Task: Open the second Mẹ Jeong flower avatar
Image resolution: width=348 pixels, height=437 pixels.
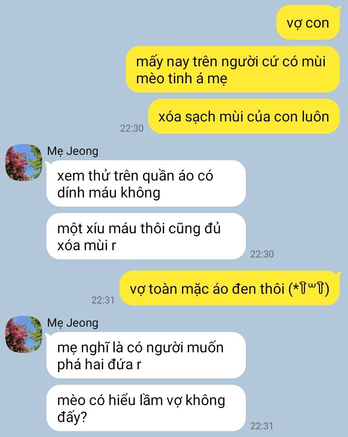Action: tap(23, 334)
